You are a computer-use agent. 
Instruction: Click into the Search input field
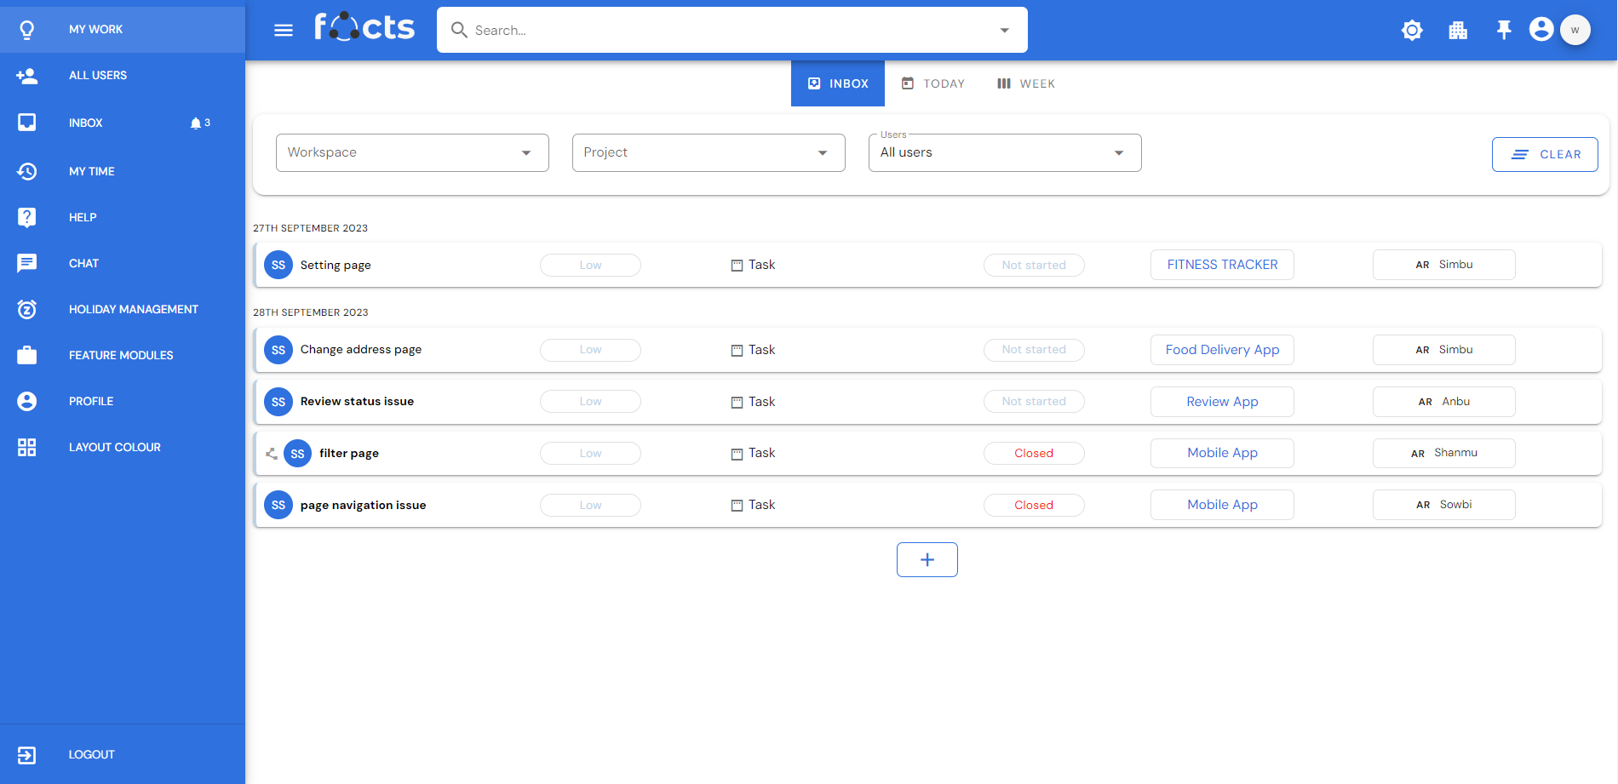[724, 31]
